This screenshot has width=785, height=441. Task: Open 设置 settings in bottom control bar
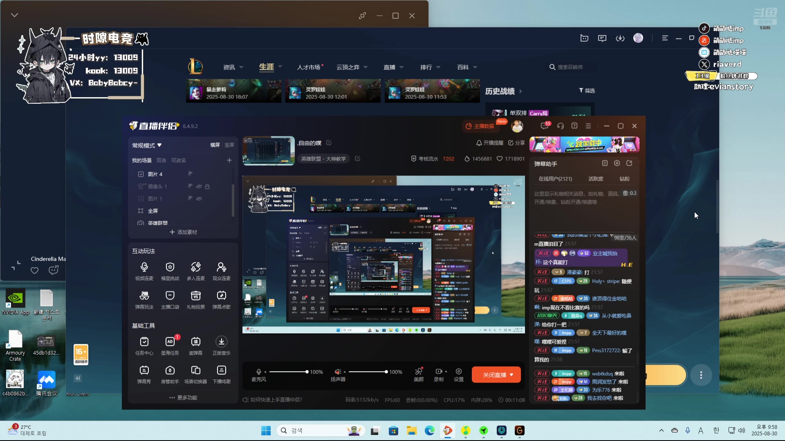tap(458, 372)
